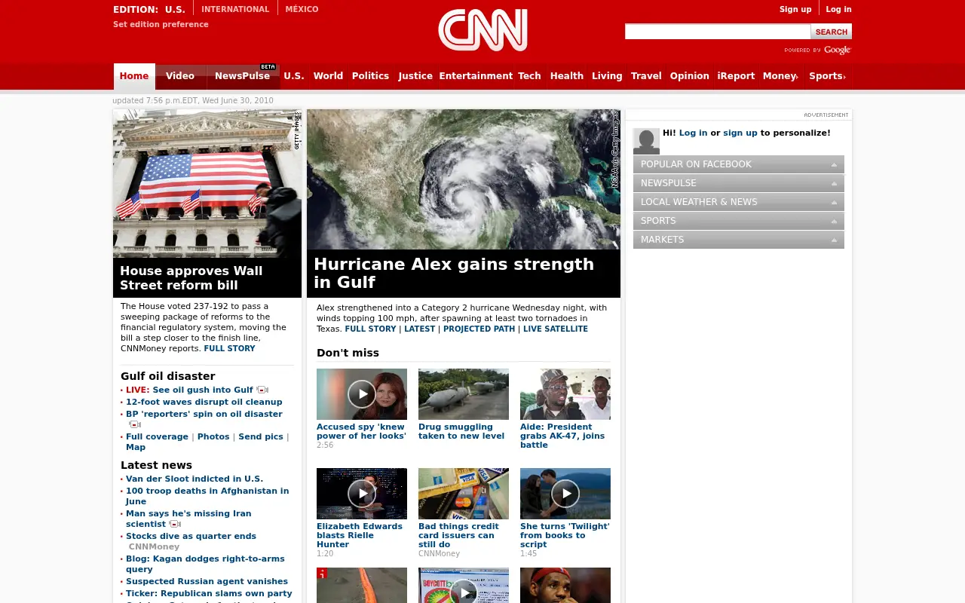Click the user avatar icon
965x603 pixels.
(x=646, y=141)
